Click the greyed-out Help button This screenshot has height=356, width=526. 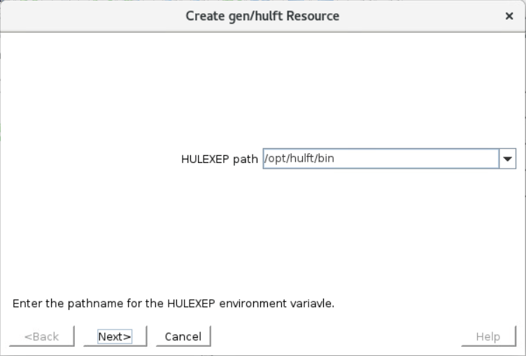point(488,336)
